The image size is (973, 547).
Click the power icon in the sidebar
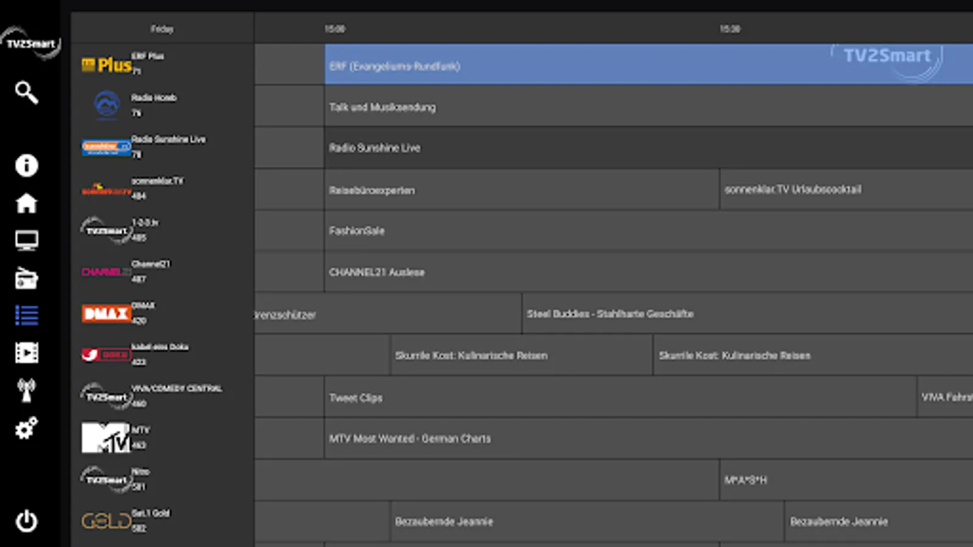[27, 521]
